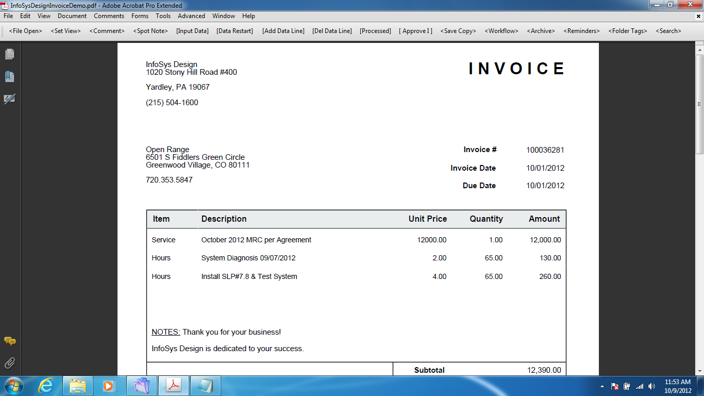This screenshot has height=396, width=704.
Task: Click the Due Date value 10/01/2012
Action: coord(545,186)
